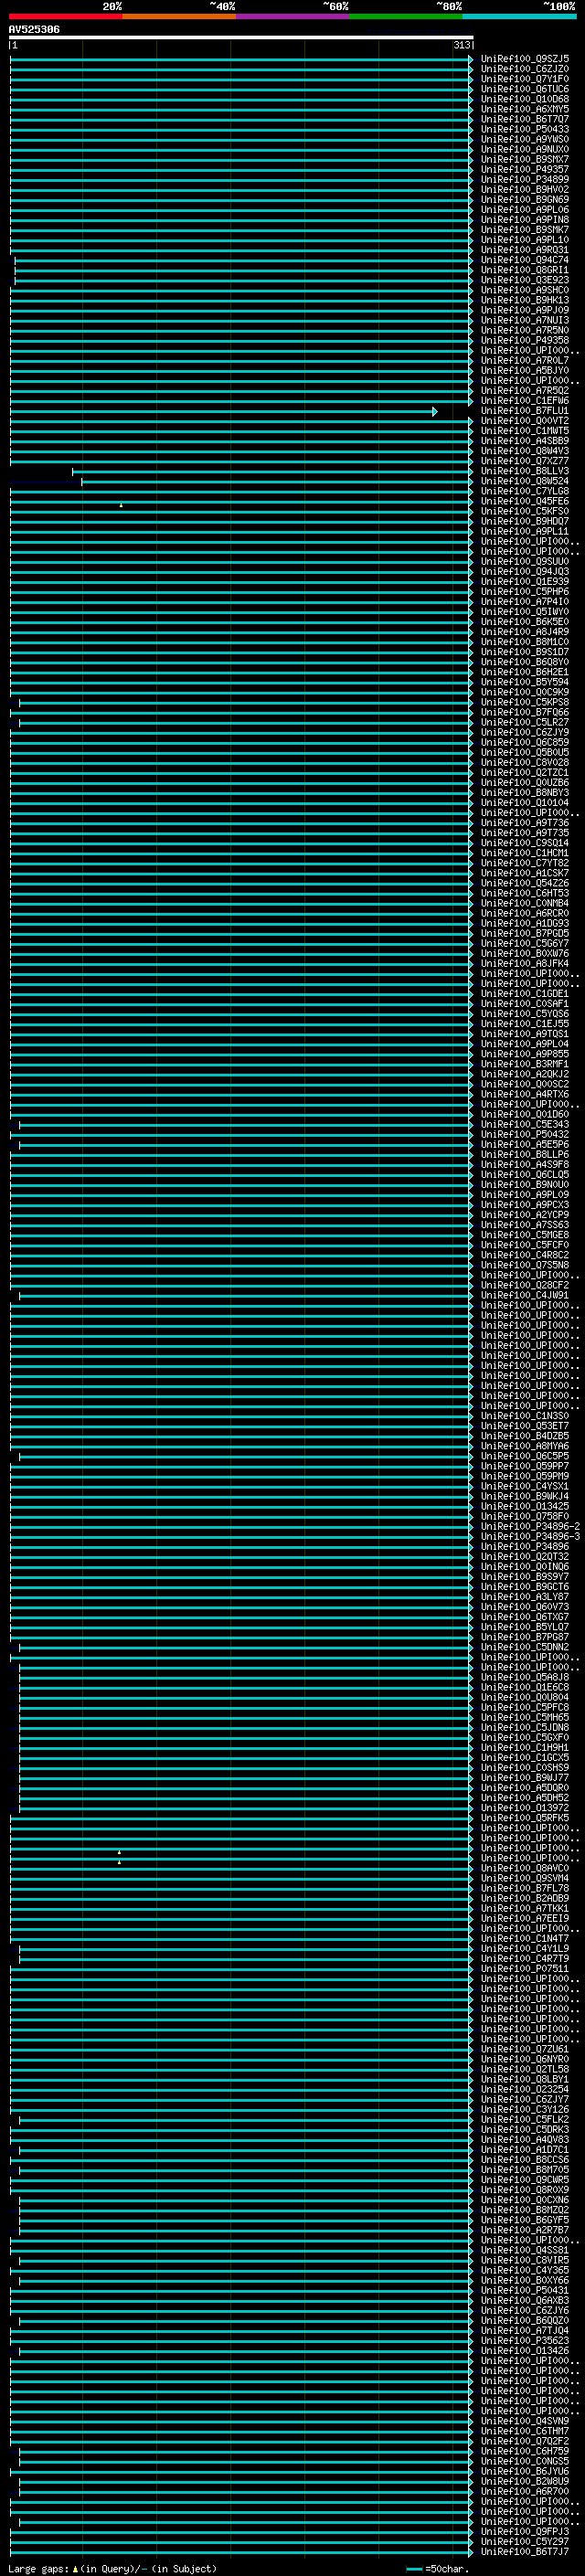Click the UniRef100_Q5A8J8 label
Viewport: 585px width, 2576px height.
point(525,1678)
